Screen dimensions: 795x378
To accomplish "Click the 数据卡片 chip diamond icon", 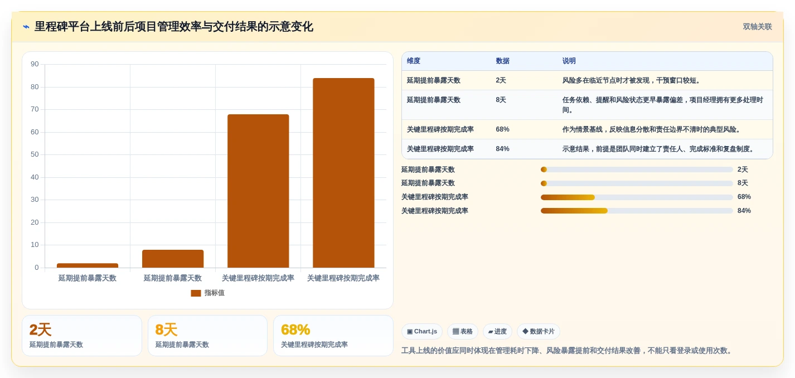I will [x=525, y=332].
